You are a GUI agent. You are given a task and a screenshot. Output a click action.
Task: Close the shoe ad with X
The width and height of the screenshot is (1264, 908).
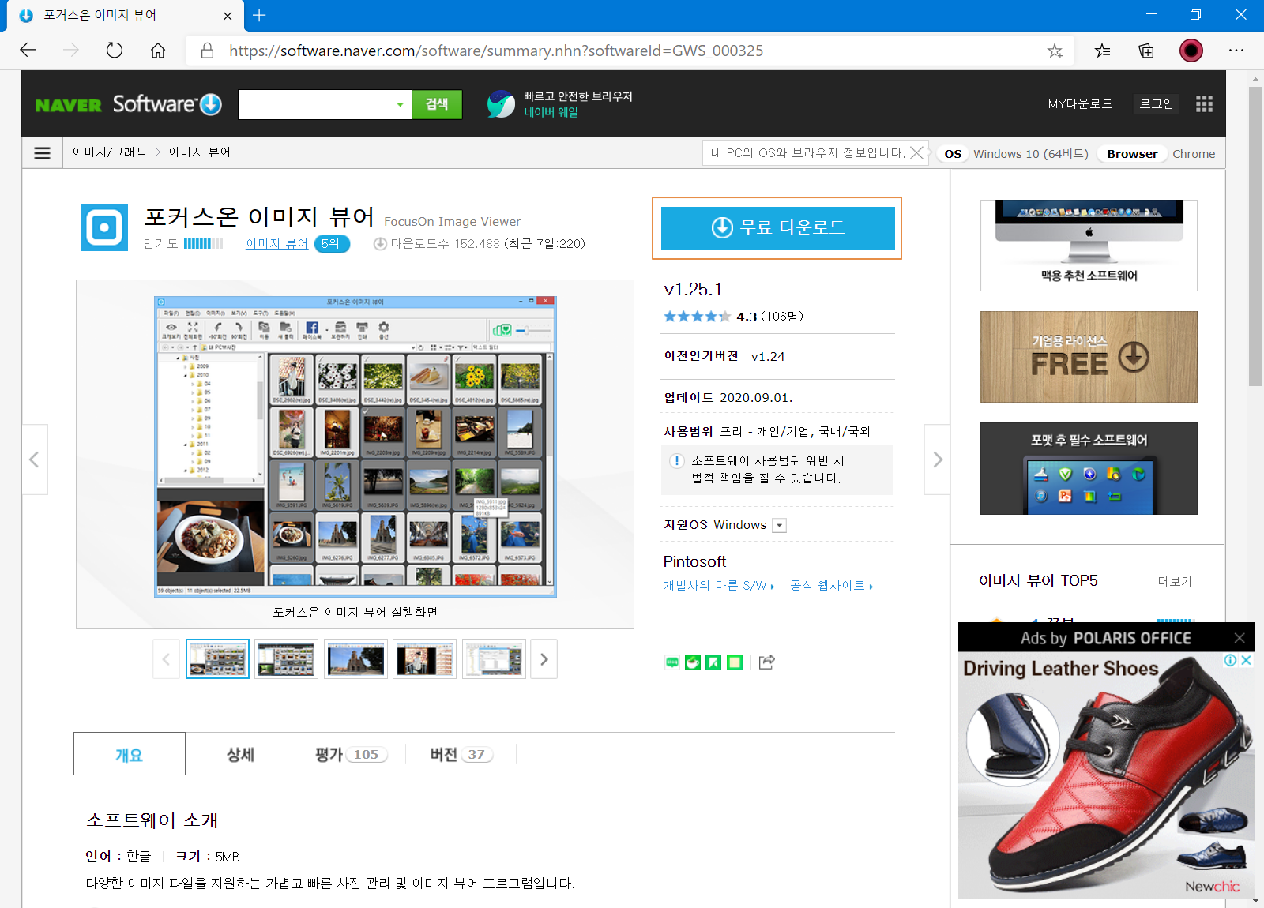tap(1247, 660)
